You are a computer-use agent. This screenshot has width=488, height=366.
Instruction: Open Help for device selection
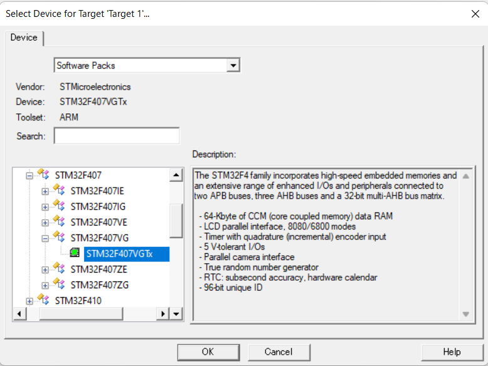[x=452, y=352]
